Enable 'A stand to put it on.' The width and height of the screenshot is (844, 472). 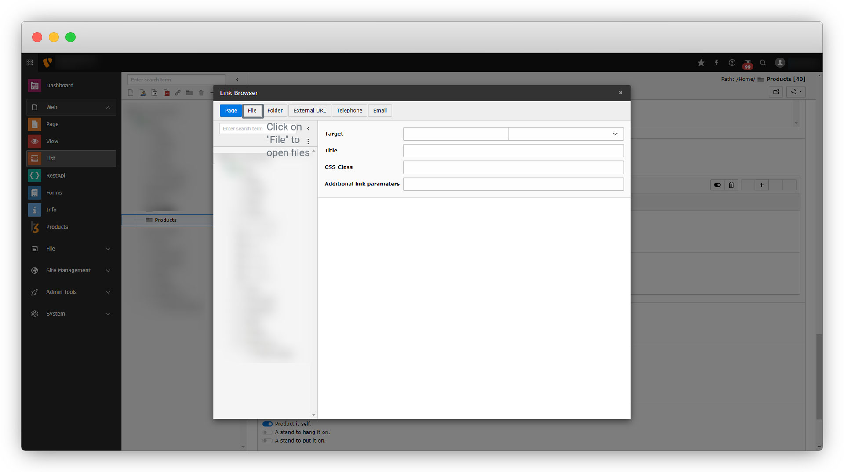(267, 441)
